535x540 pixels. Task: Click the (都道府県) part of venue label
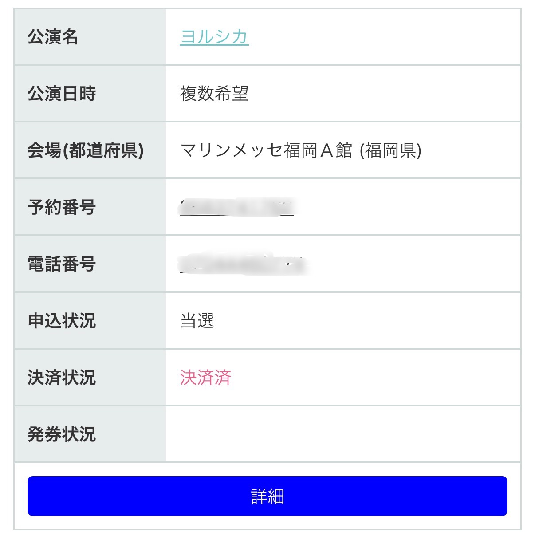tap(103, 150)
